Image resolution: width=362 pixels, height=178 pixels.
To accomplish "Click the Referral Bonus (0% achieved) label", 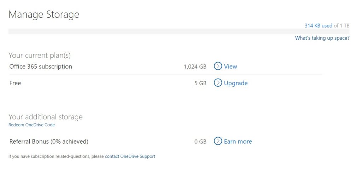I will (49, 142).
